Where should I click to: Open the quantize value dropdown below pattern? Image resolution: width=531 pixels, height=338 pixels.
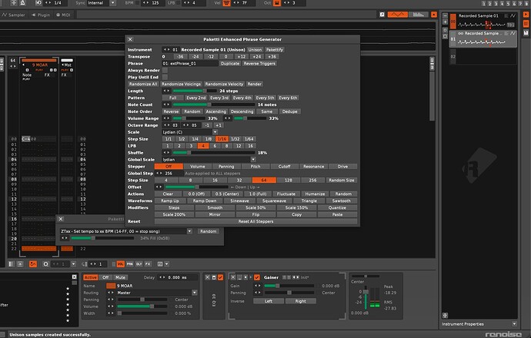[73, 264]
